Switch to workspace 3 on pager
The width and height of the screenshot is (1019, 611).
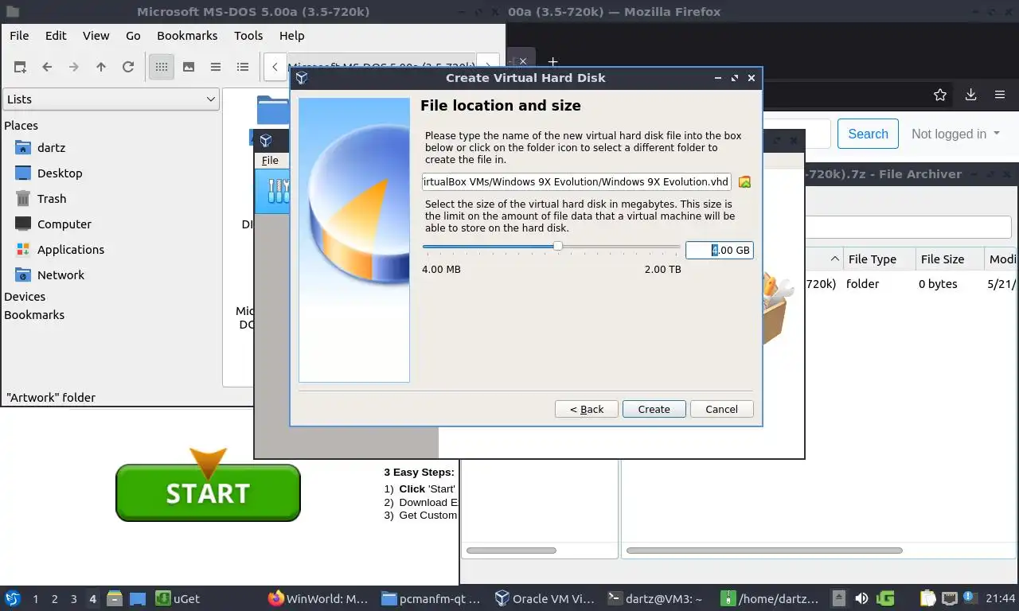(x=73, y=599)
